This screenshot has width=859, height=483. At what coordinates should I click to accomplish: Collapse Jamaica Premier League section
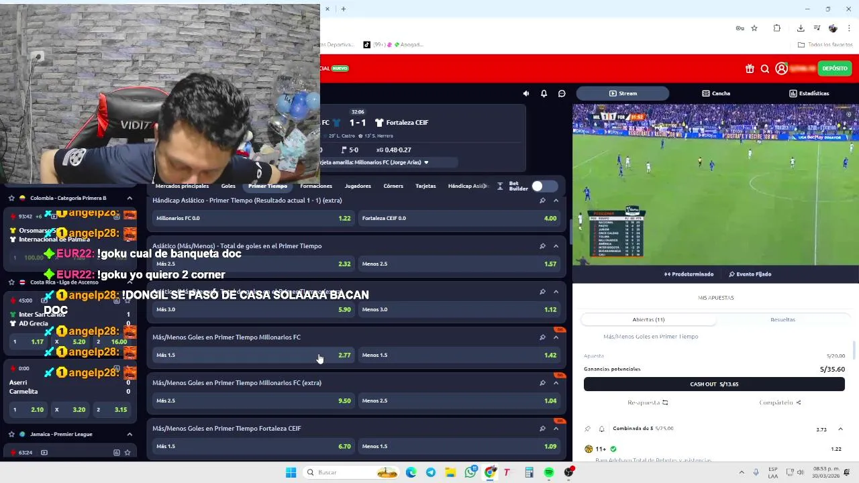[x=130, y=434]
